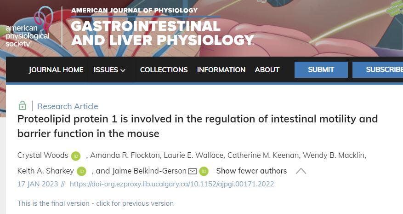Open the About menu item

[267, 70]
